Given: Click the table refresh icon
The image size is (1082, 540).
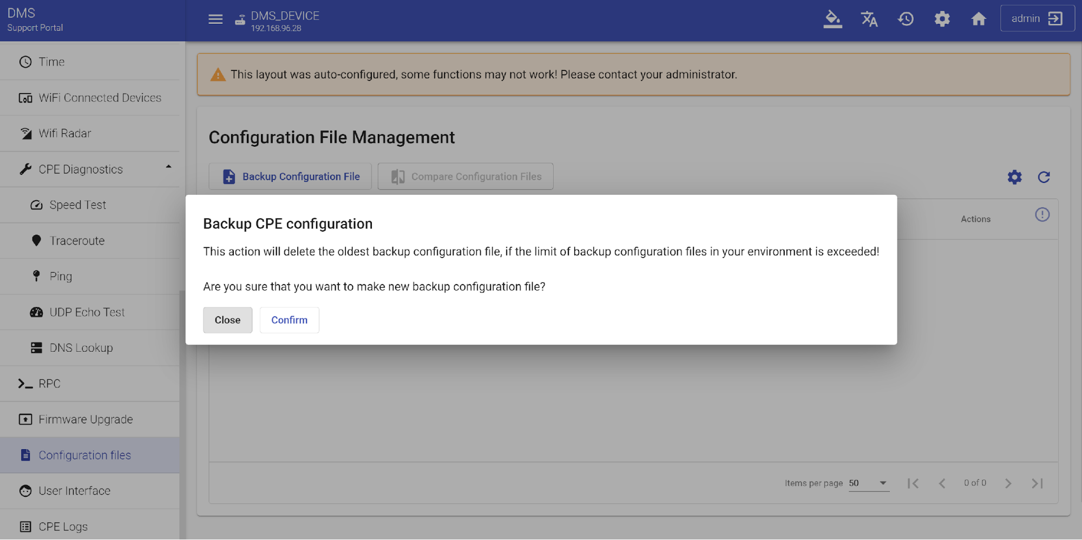Looking at the screenshot, I should click(1044, 177).
